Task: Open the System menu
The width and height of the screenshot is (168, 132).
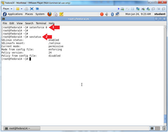Action: [40, 14]
